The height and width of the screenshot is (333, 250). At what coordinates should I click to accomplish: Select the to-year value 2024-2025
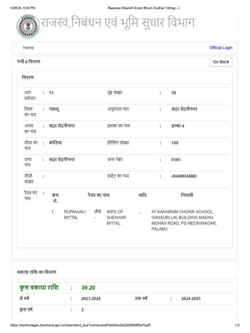(191, 299)
